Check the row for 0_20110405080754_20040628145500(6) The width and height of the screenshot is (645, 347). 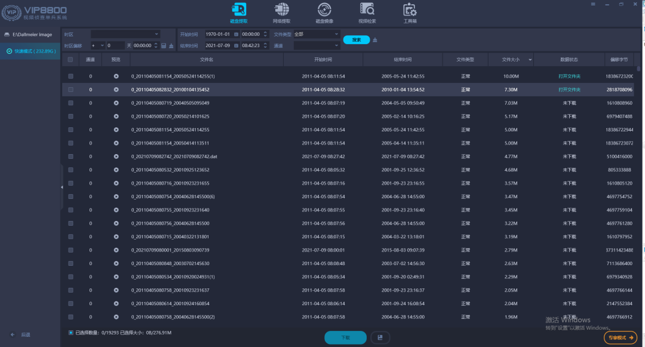coord(70,196)
